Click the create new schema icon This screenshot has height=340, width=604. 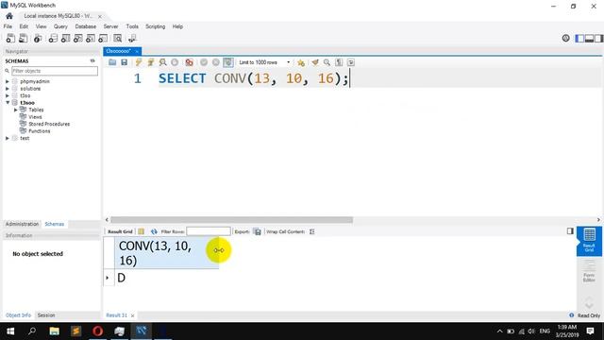(53, 38)
